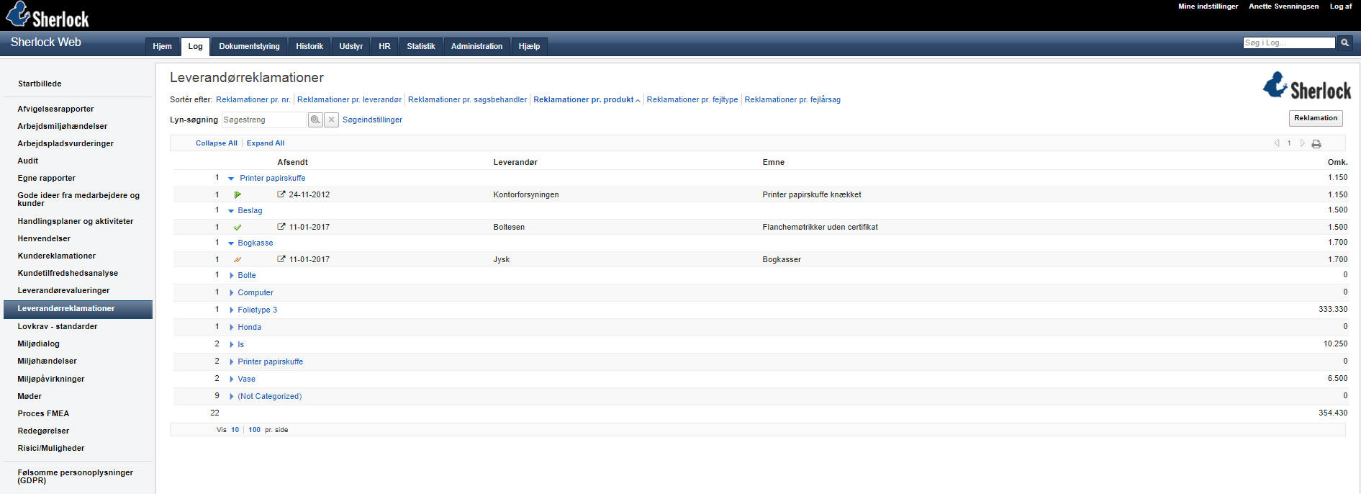Switch to the HR tab
Screen dimensions: 1361x494
coord(384,46)
